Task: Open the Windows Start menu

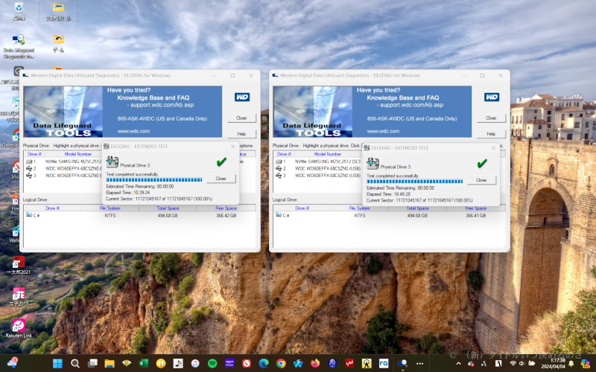Action: click(x=58, y=364)
